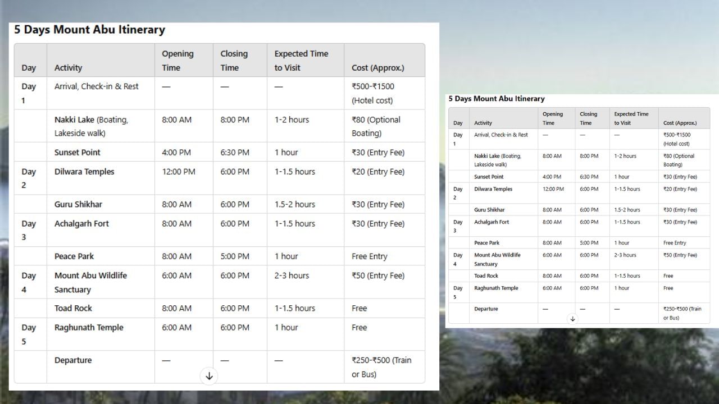This screenshot has width=719, height=404.
Task: Click 'Day 2' cell in the large table
Action: 29,178
